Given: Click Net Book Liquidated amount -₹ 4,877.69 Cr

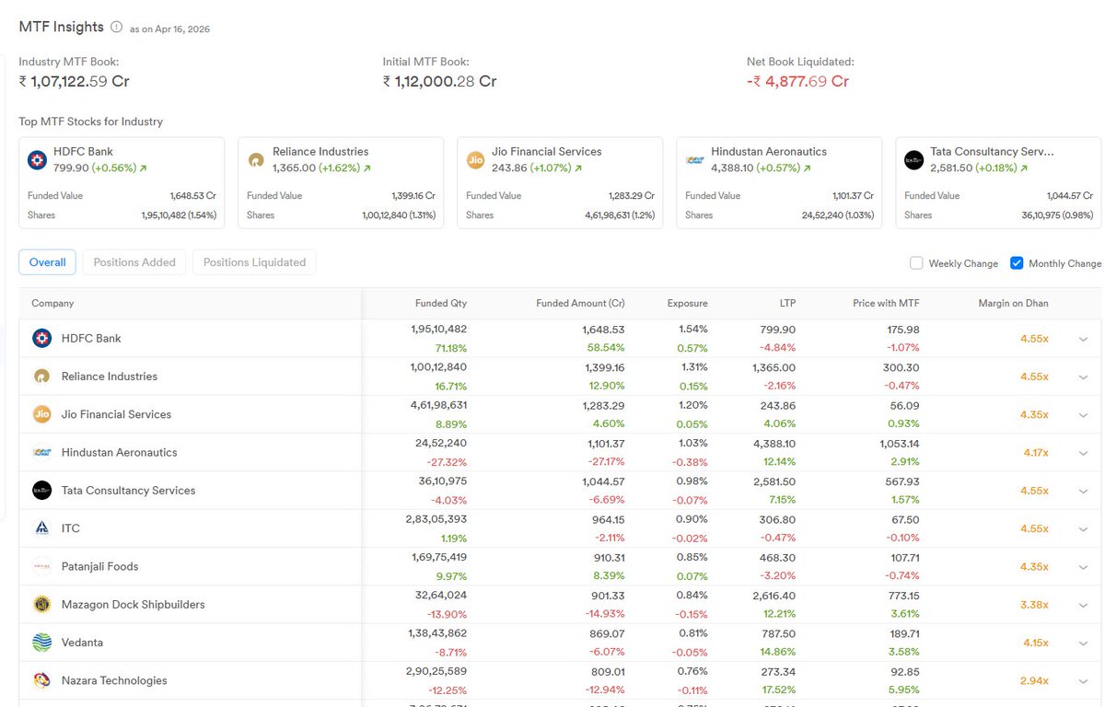Looking at the screenshot, I should (797, 81).
